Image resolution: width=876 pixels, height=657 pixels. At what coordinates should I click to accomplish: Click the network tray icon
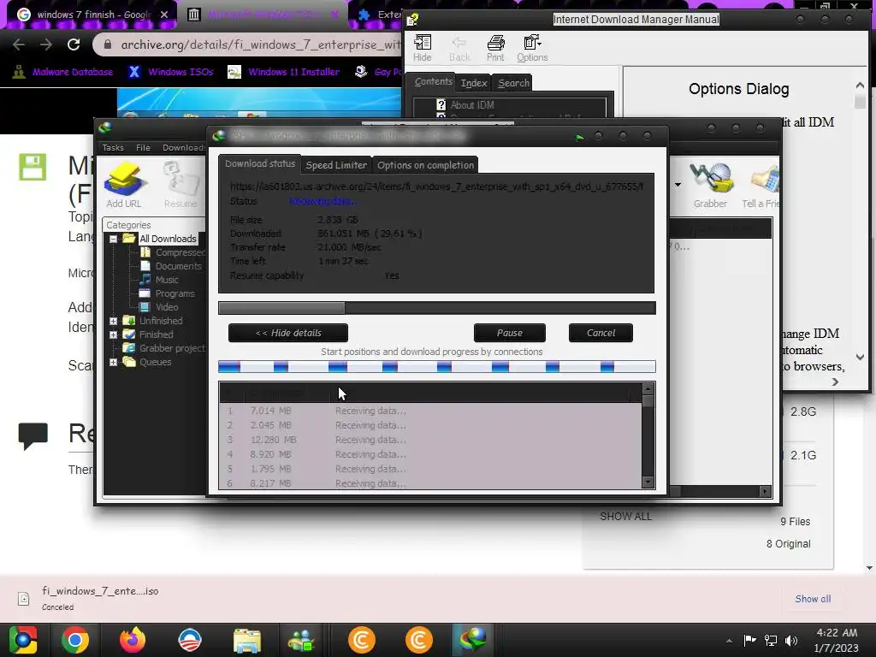[771, 641]
